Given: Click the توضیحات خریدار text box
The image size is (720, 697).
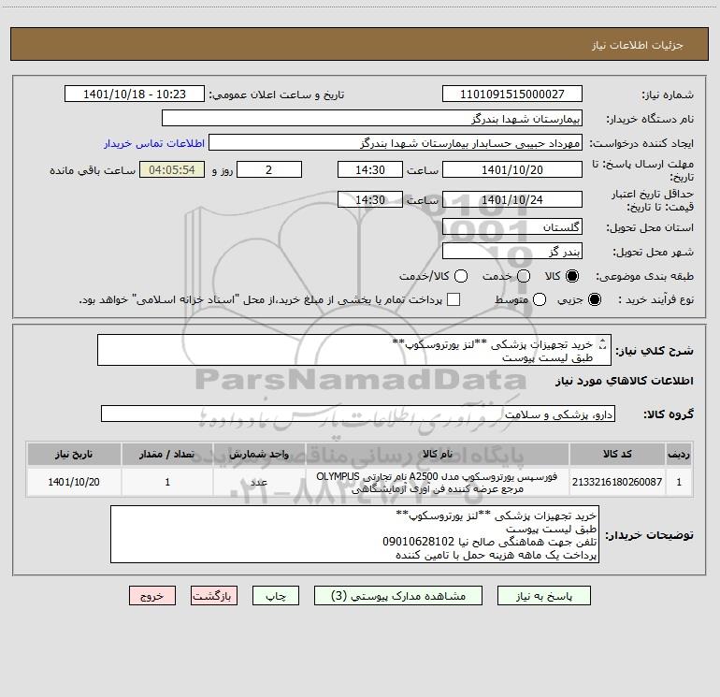Looking at the screenshot, I should click(354, 534).
